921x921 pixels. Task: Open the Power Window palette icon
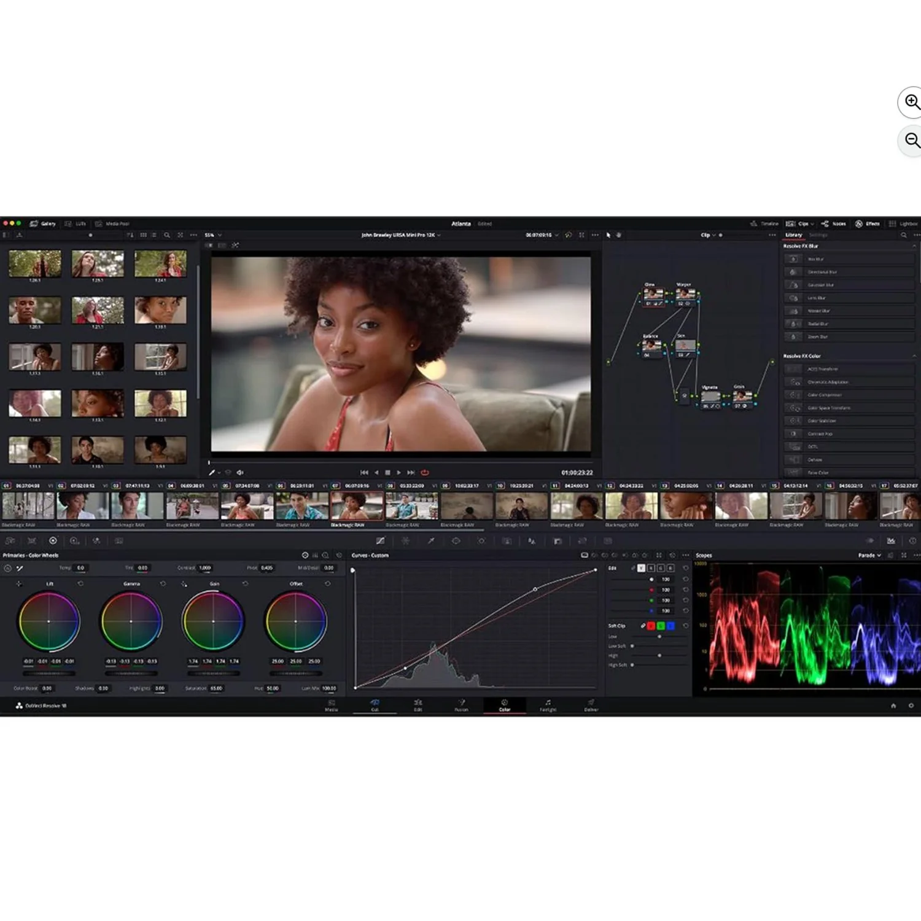coord(456,541)
